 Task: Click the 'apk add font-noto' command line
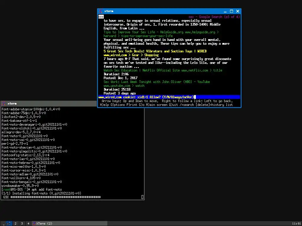tap(32, 190)
